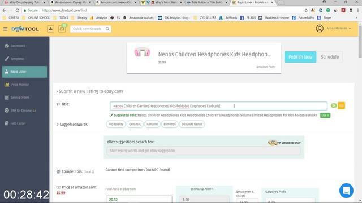
Task: Bookmark the page with the star icon
Action: (306, 10)
